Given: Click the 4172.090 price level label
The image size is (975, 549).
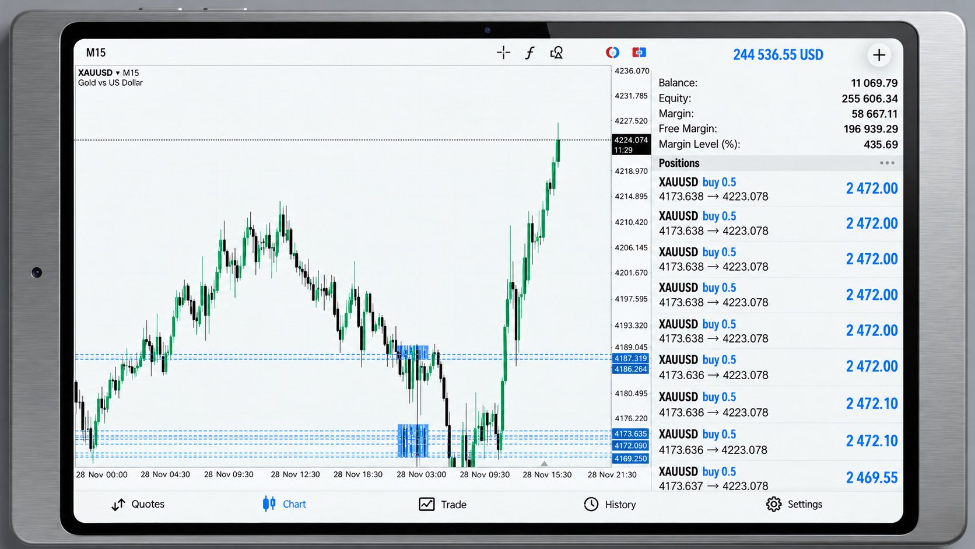Looking at the screenshot, I should (x=630, y=445).
